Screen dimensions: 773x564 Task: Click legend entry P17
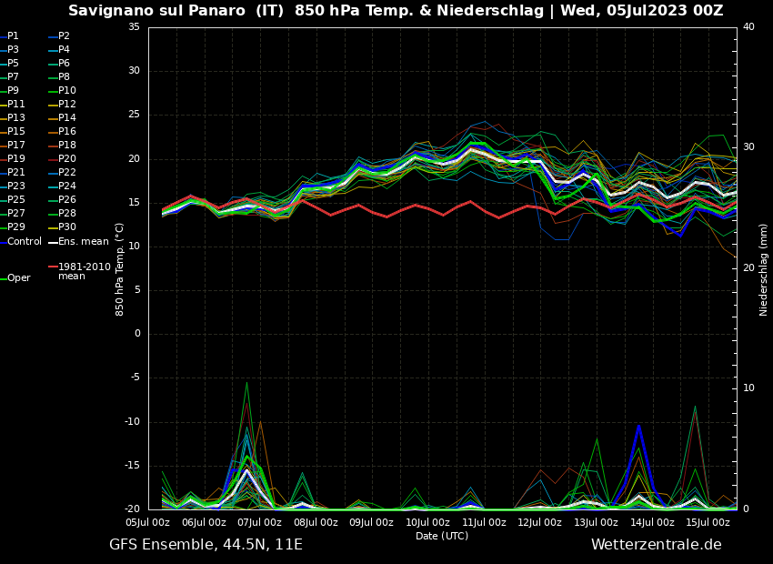coord(15,145)
